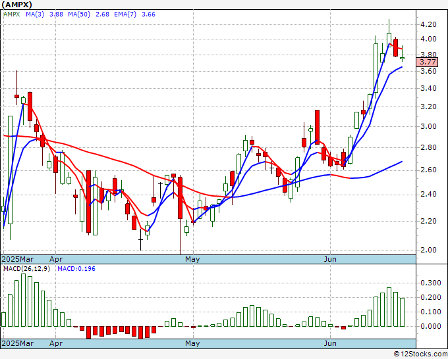Image resolution: width=448 pixels, height=359 pixels.
Task: Click the last MACD histogram bar
Action: [402, 312]
